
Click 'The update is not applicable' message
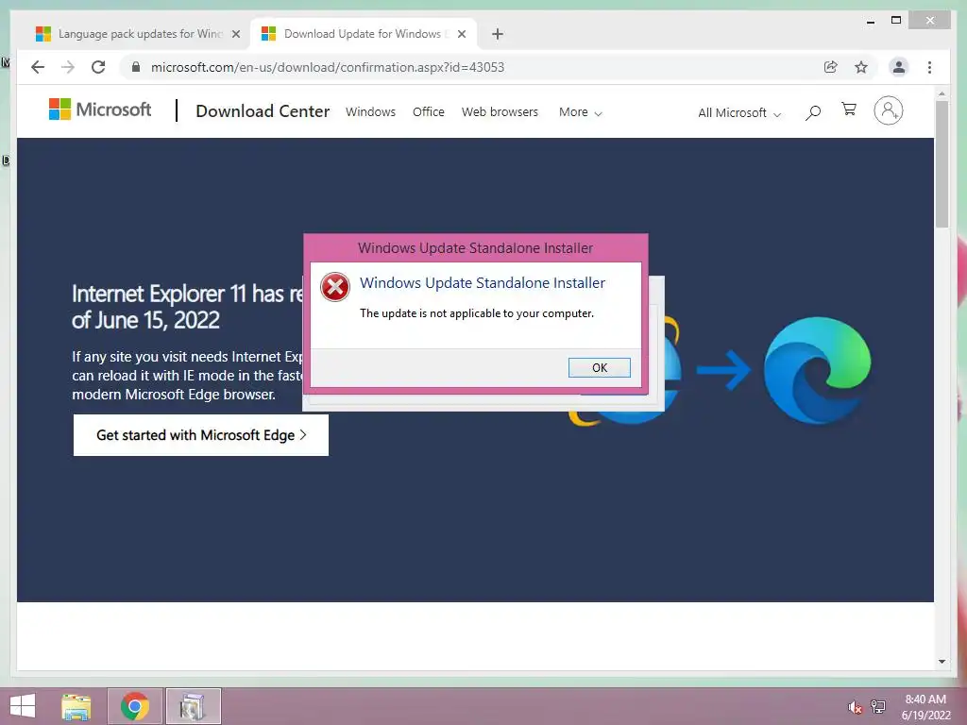[x=477, y=313]
